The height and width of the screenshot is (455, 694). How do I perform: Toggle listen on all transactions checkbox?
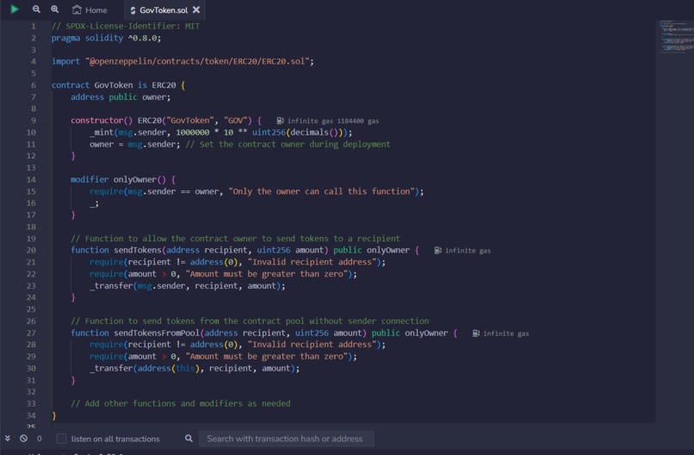pyautogui.click(x=61, y=439)
